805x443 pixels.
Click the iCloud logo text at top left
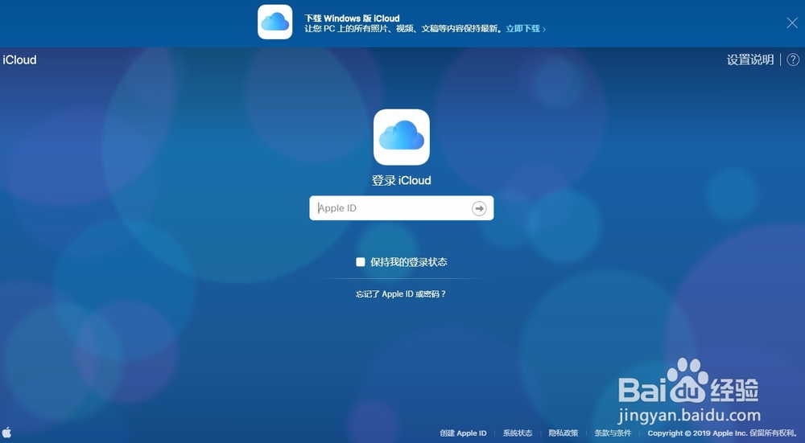click(x=19, y=60)
